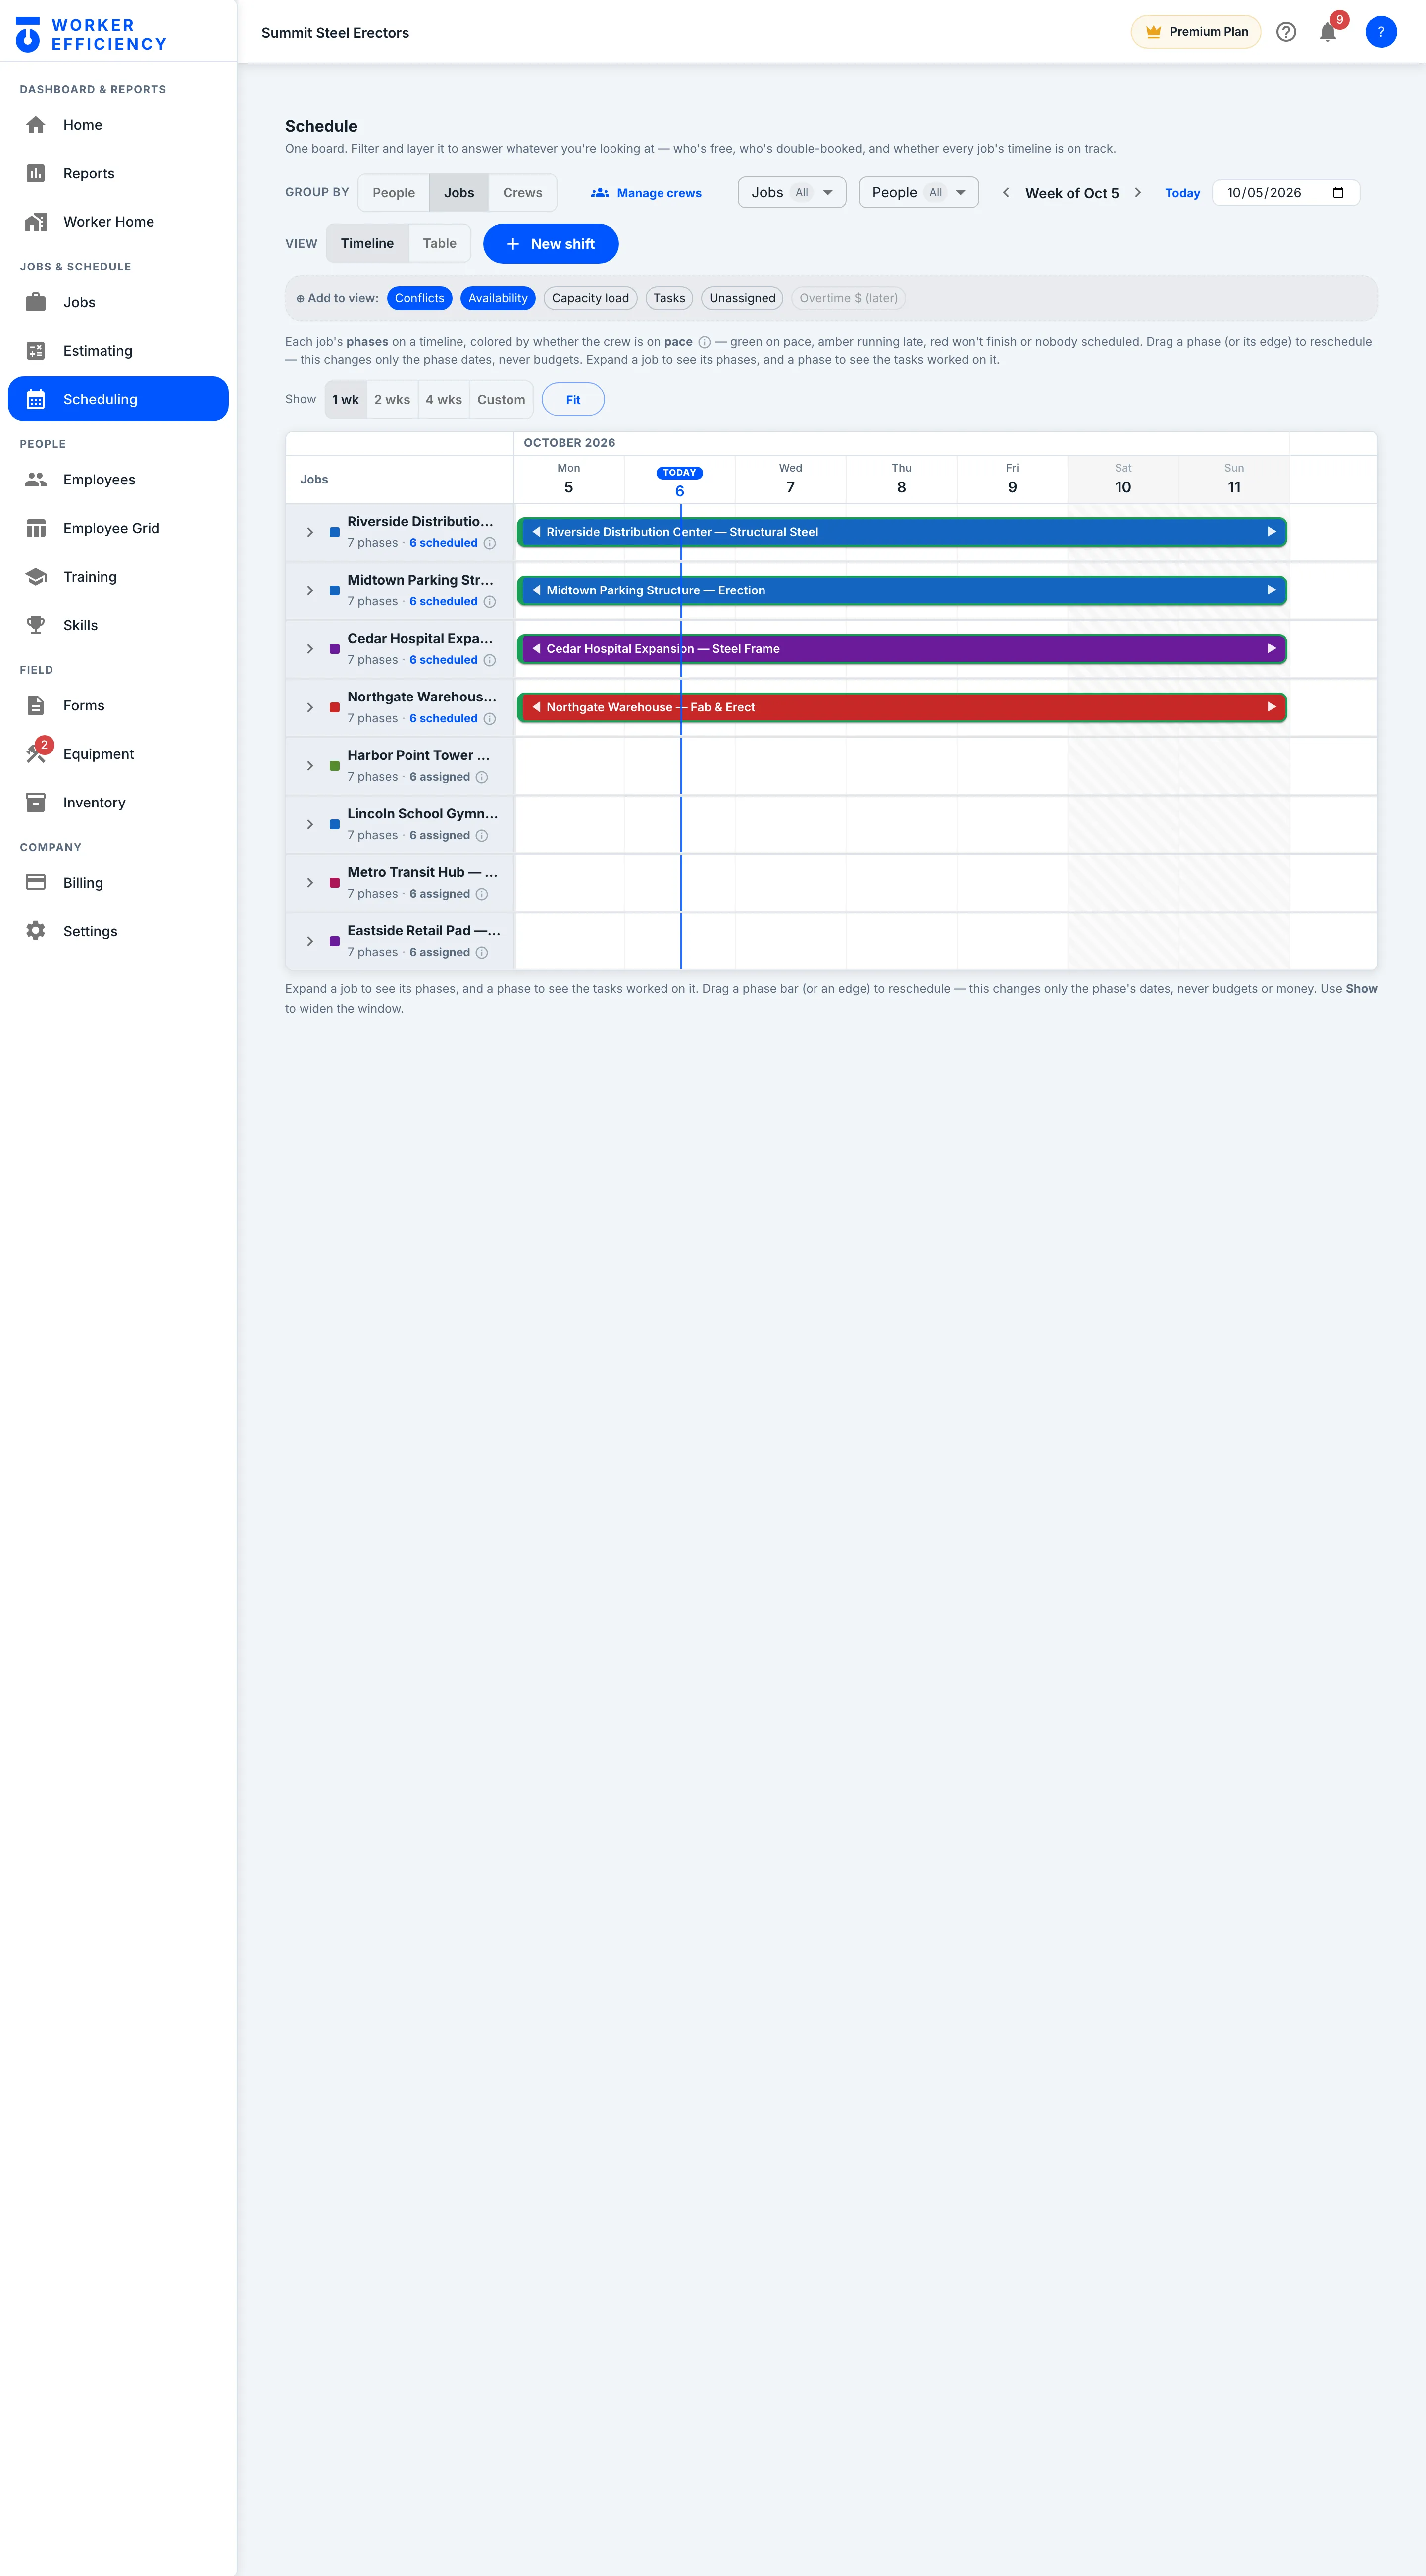Group schedule by Crews
Image resolution: width=1426 pixels, height=2576 pixels.
523,193
